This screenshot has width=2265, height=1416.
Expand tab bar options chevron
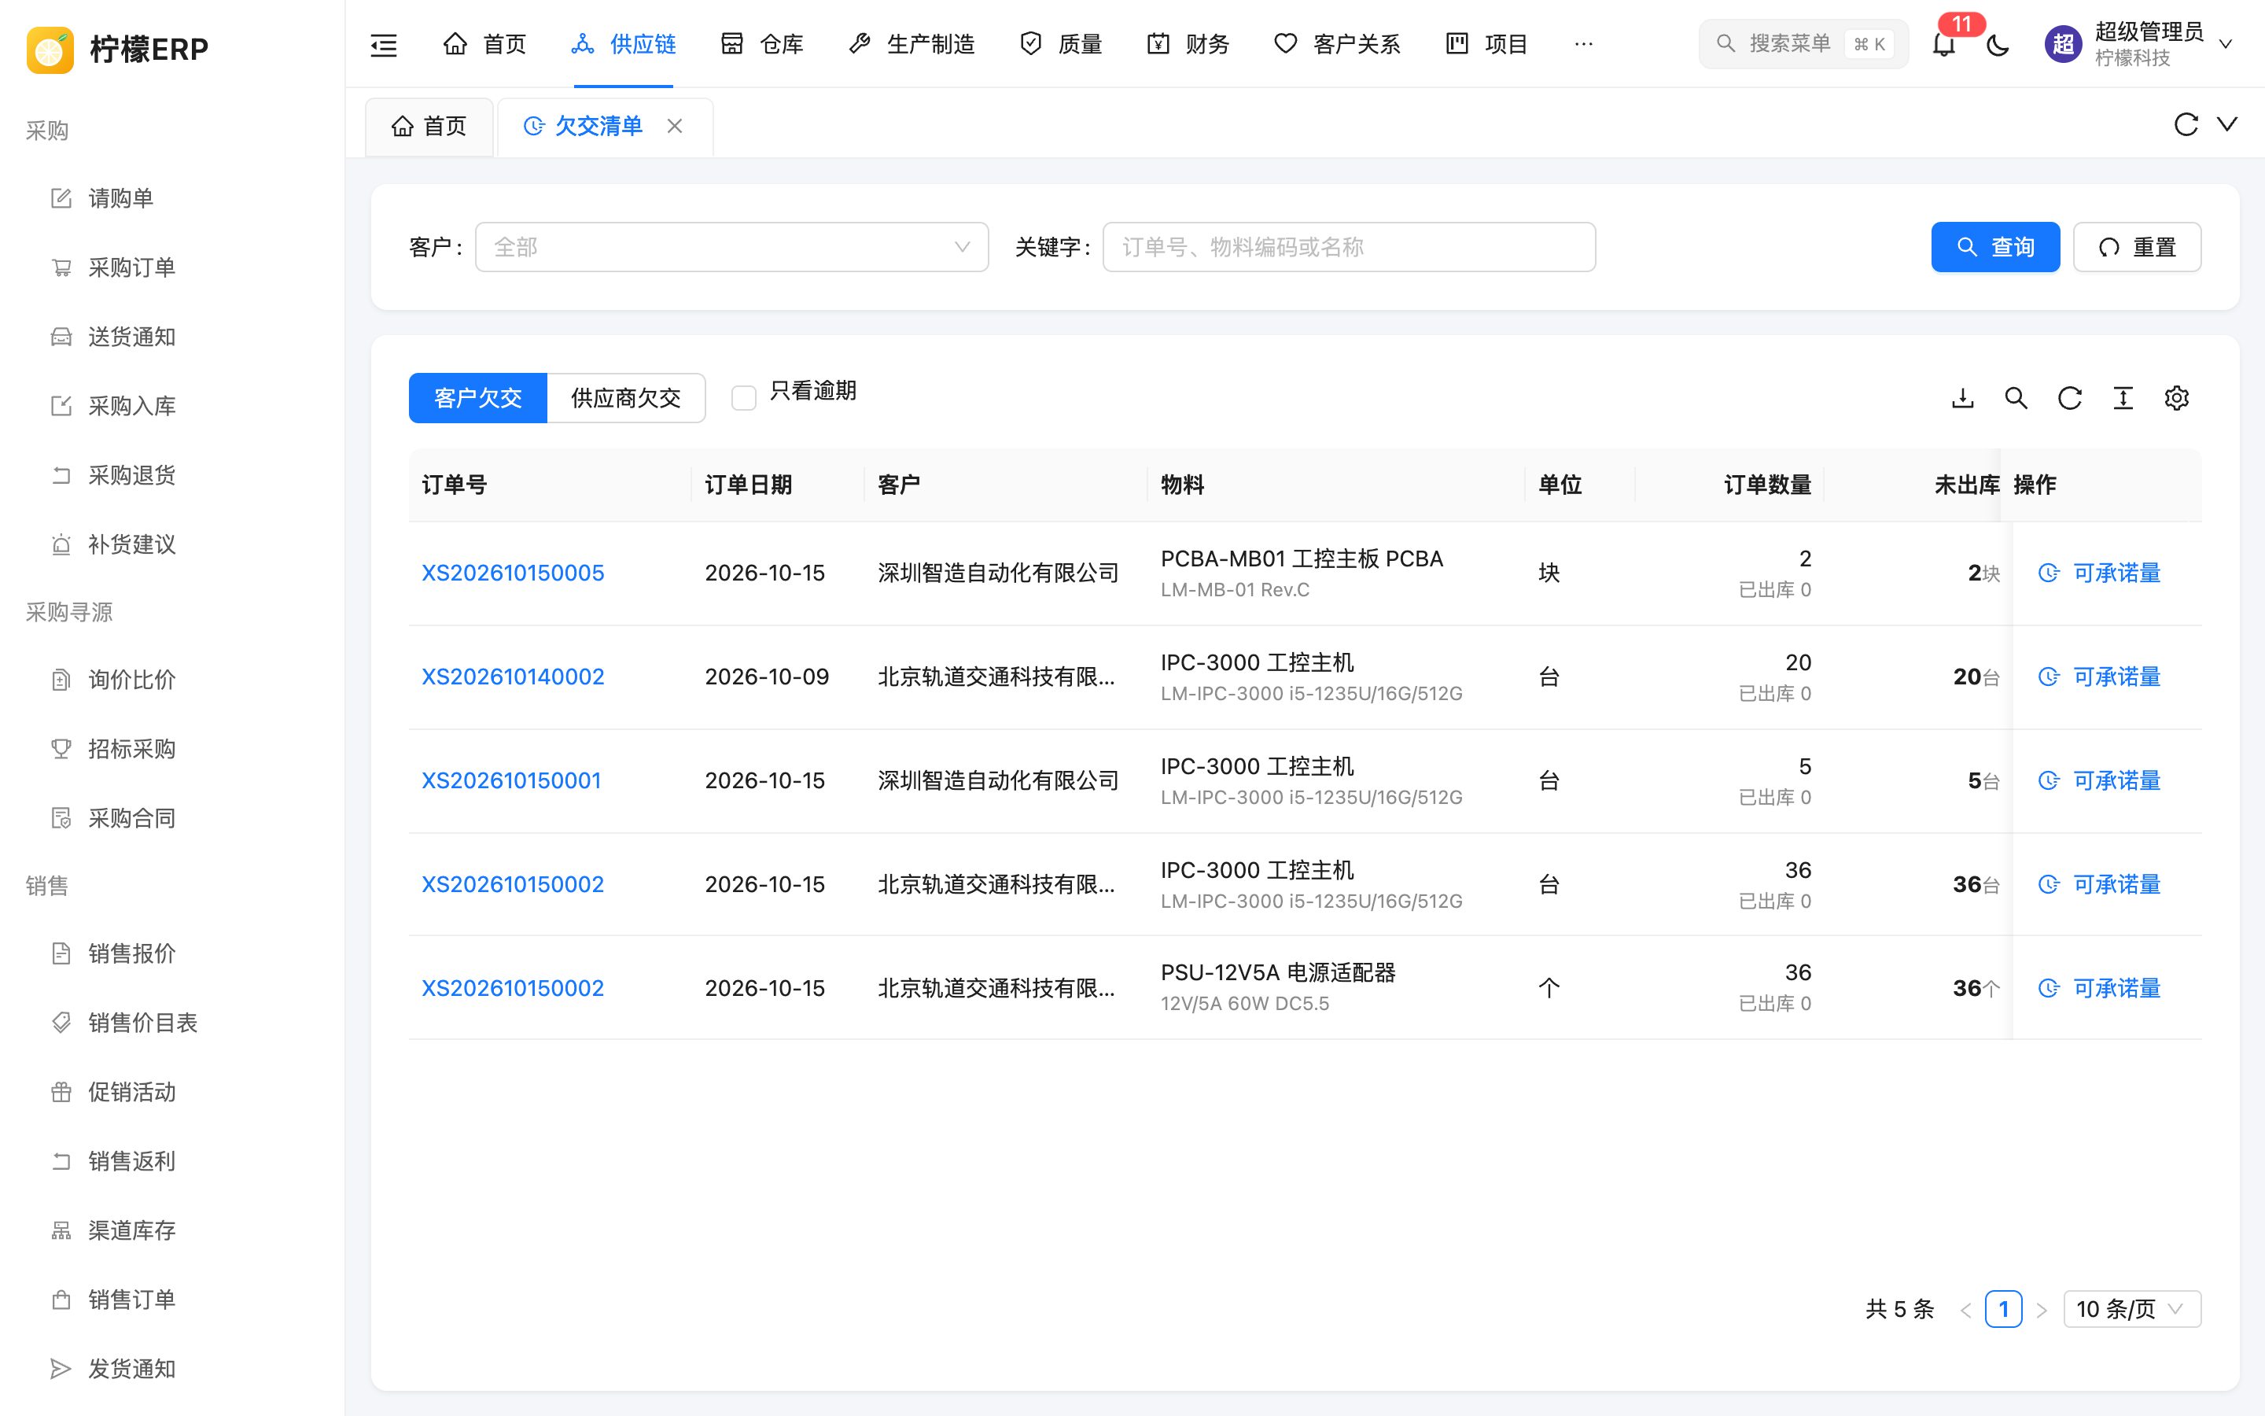click(x=2227, y=124)
